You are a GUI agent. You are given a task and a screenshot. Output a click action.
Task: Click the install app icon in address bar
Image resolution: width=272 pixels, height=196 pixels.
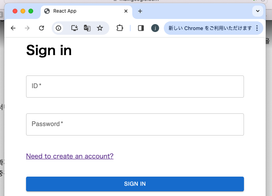pos(75,28)
